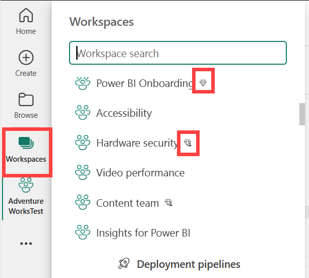Screen dimensions: 309x278
Task: Click the diamond icon beside Power BI Onboarding
Action: (x=203, y=83)
